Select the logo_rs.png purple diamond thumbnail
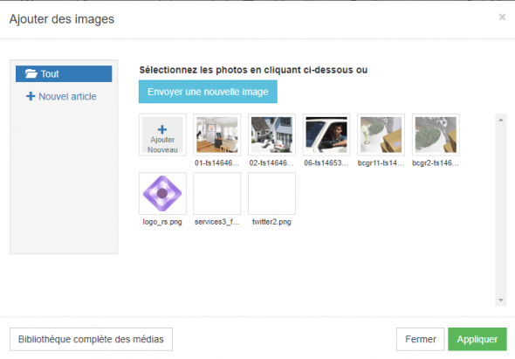Screen dimensions: 515x359 click(x=162, y=193)
